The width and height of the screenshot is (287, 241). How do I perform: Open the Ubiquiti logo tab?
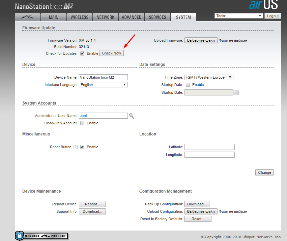tap(27, 17)
